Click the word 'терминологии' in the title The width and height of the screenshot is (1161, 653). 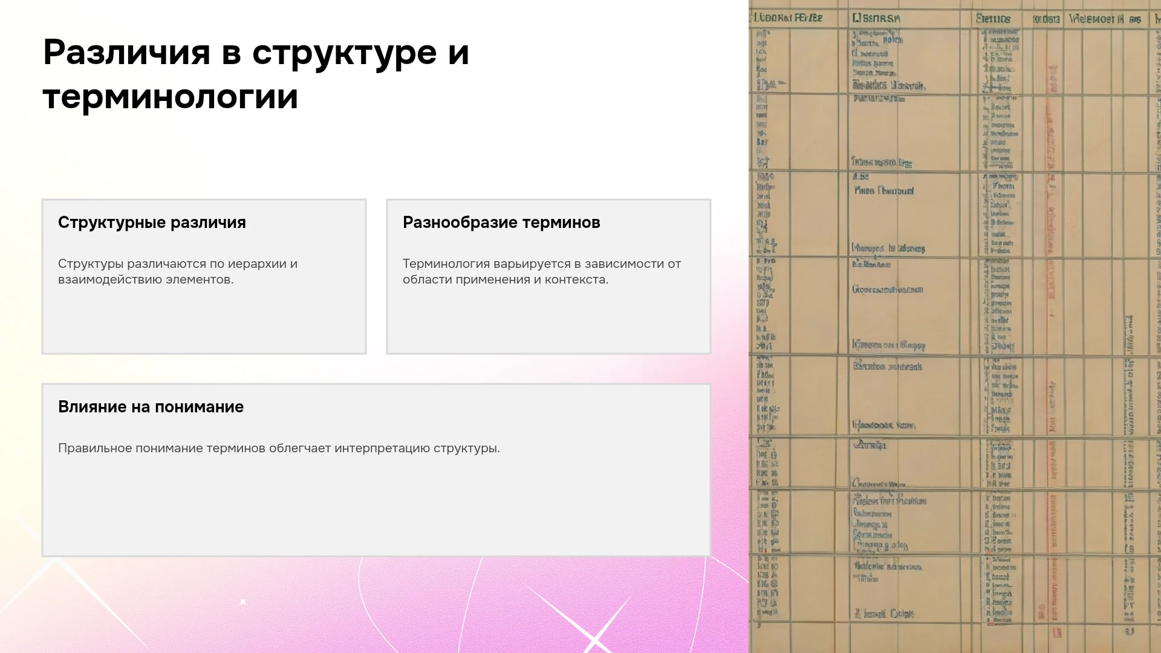pyautogui.click(x=171, y=97)
